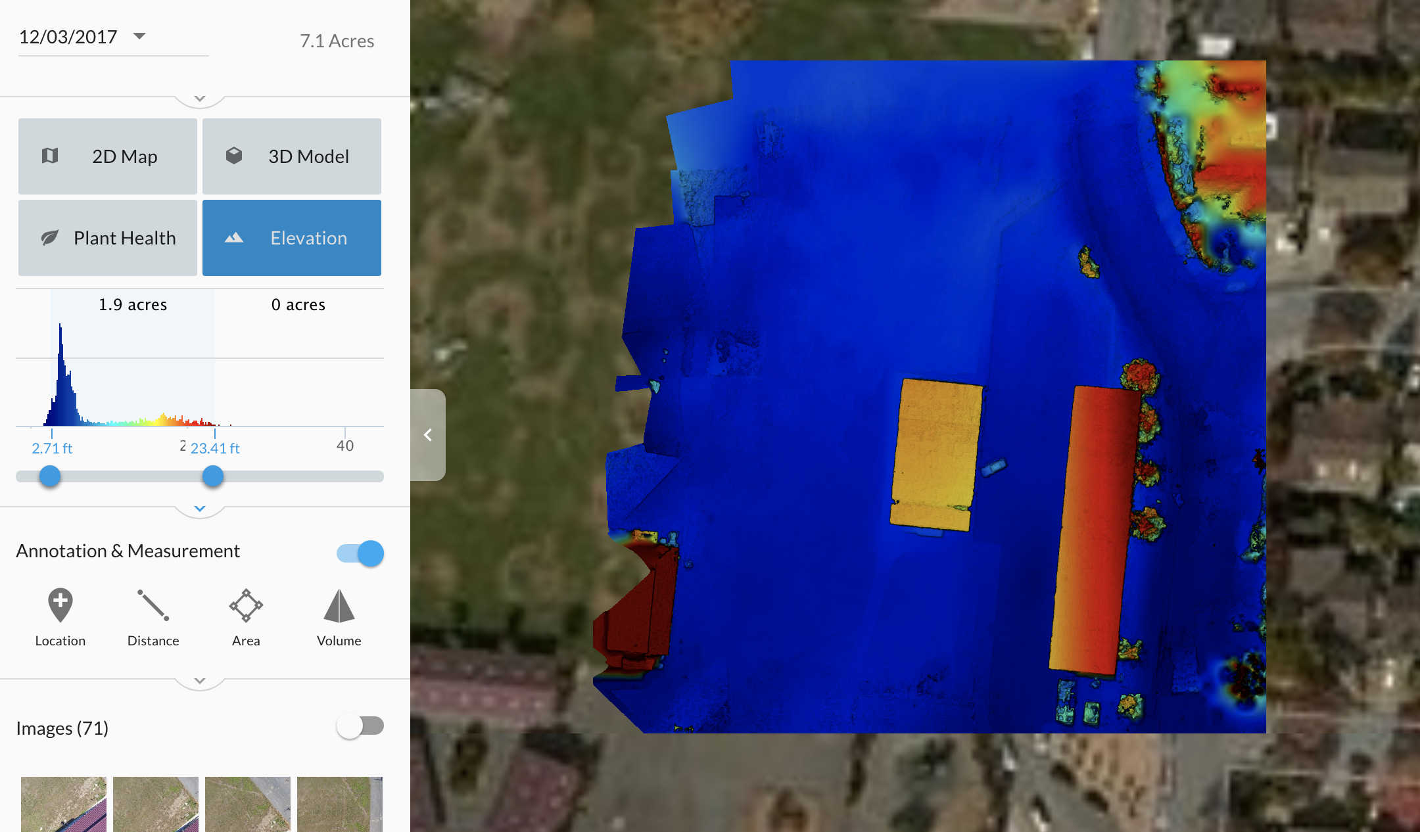Collapse the sidebar with the left arrow handle
1420x832 pixels.
[428, 435]
